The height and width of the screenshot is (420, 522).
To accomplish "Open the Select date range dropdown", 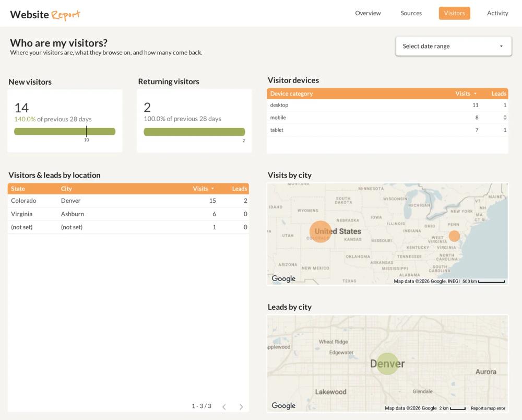I will [x=454, y=46].
